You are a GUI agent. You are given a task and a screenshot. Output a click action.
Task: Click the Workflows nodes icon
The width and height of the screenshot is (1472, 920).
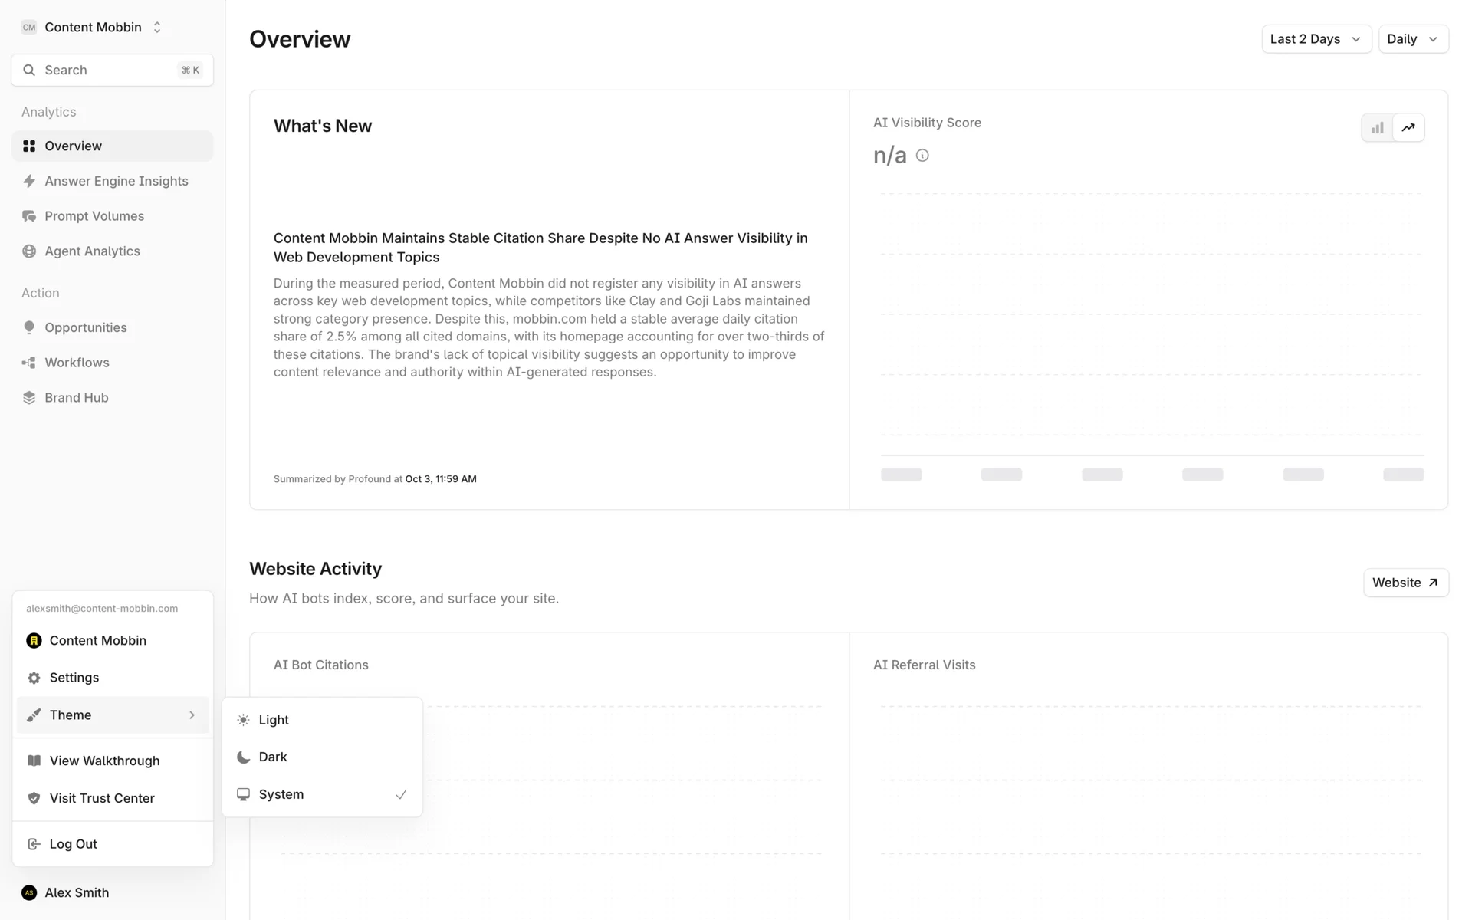tap(29, 363)
